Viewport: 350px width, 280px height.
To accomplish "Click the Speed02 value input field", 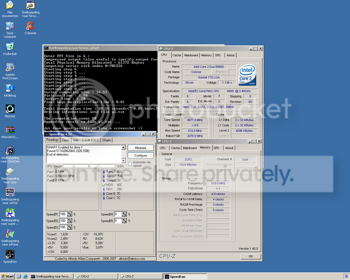I will [63, 221].
